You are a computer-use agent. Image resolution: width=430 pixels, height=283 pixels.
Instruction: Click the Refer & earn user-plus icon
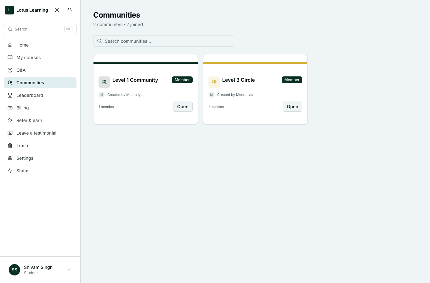click(x=10, y=120)
